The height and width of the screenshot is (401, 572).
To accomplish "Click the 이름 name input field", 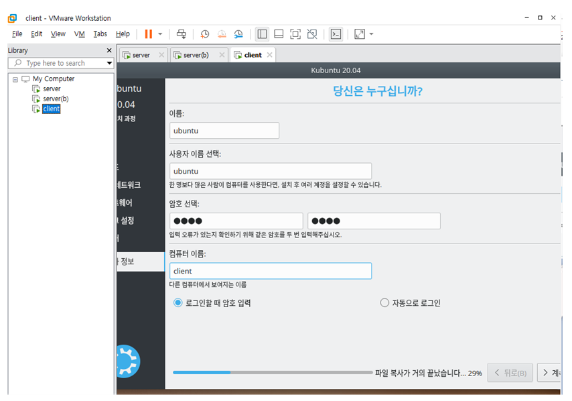I will point(224,130).
